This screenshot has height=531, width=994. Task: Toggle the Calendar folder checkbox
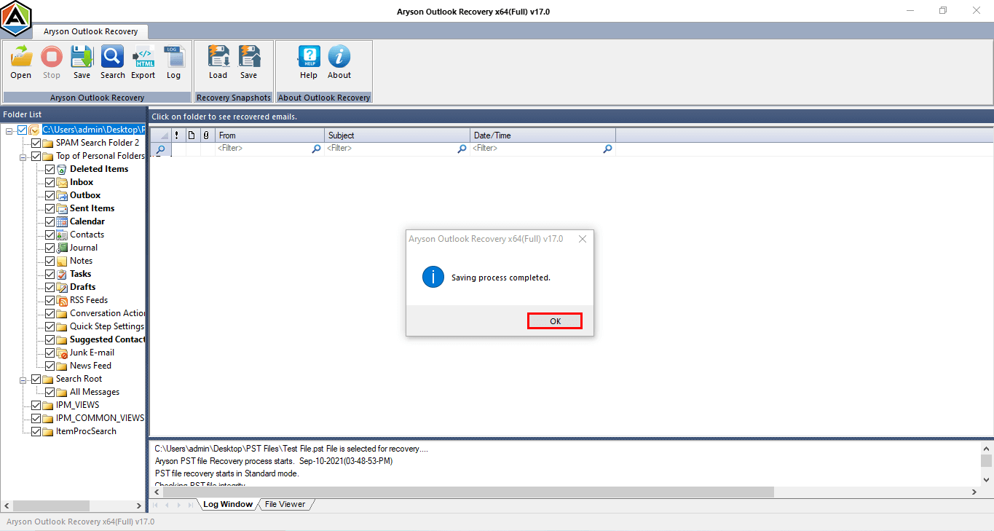(50, 221)
